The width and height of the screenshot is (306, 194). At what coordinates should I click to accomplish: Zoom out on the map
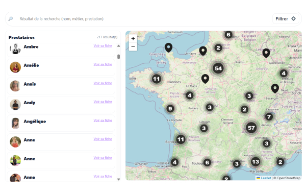(133, 46)
